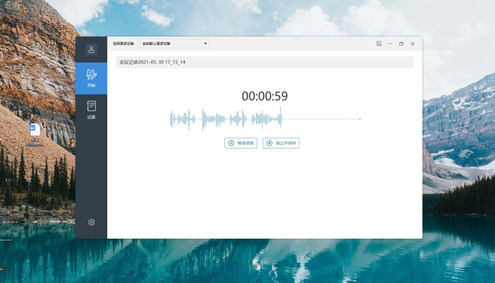
Task: Restore down the recorder window
Action: pos(401,44)
